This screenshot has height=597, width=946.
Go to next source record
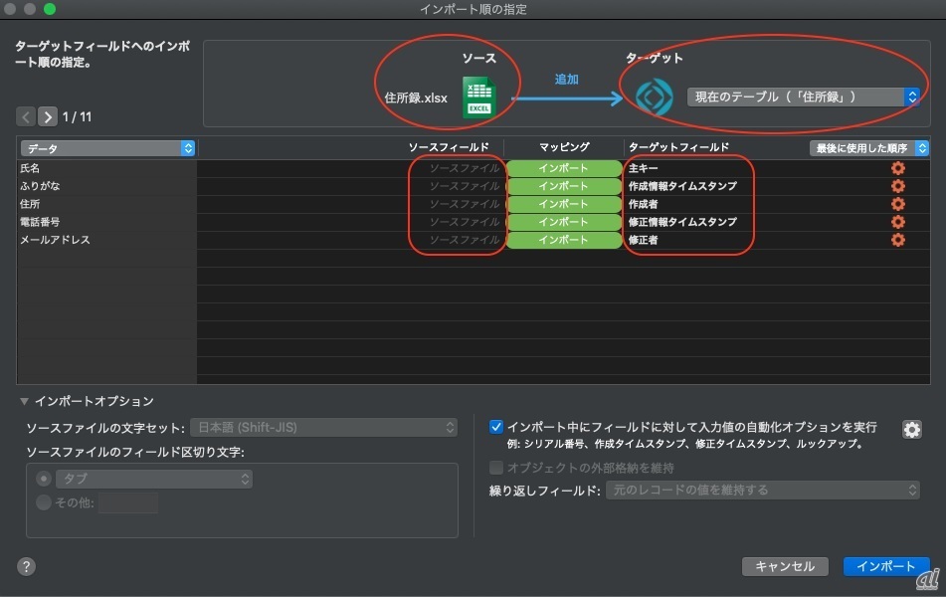pyautogui.click(x=48, y=116)
